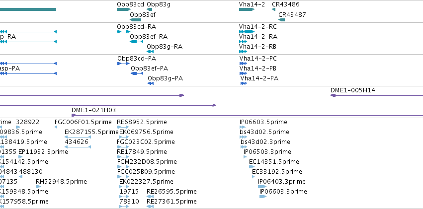Select the Obp83g-RA transcript glyph

[150, 52]
